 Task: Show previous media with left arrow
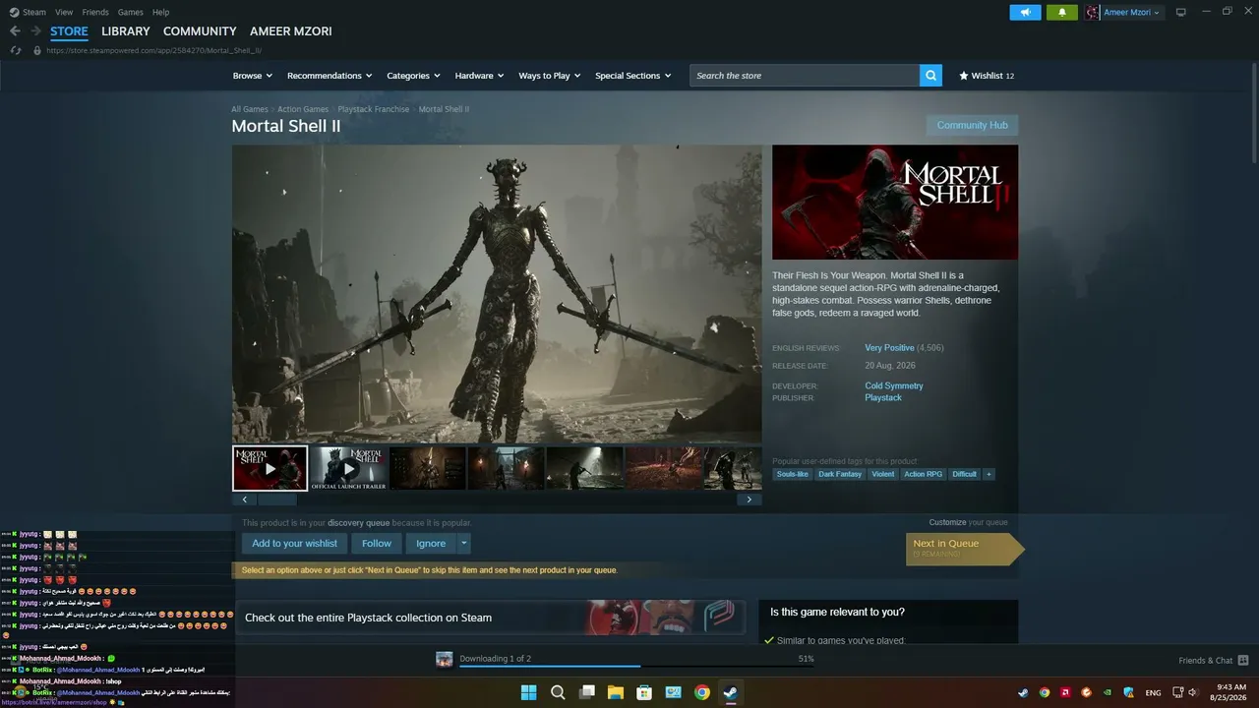tap(243, 500)
